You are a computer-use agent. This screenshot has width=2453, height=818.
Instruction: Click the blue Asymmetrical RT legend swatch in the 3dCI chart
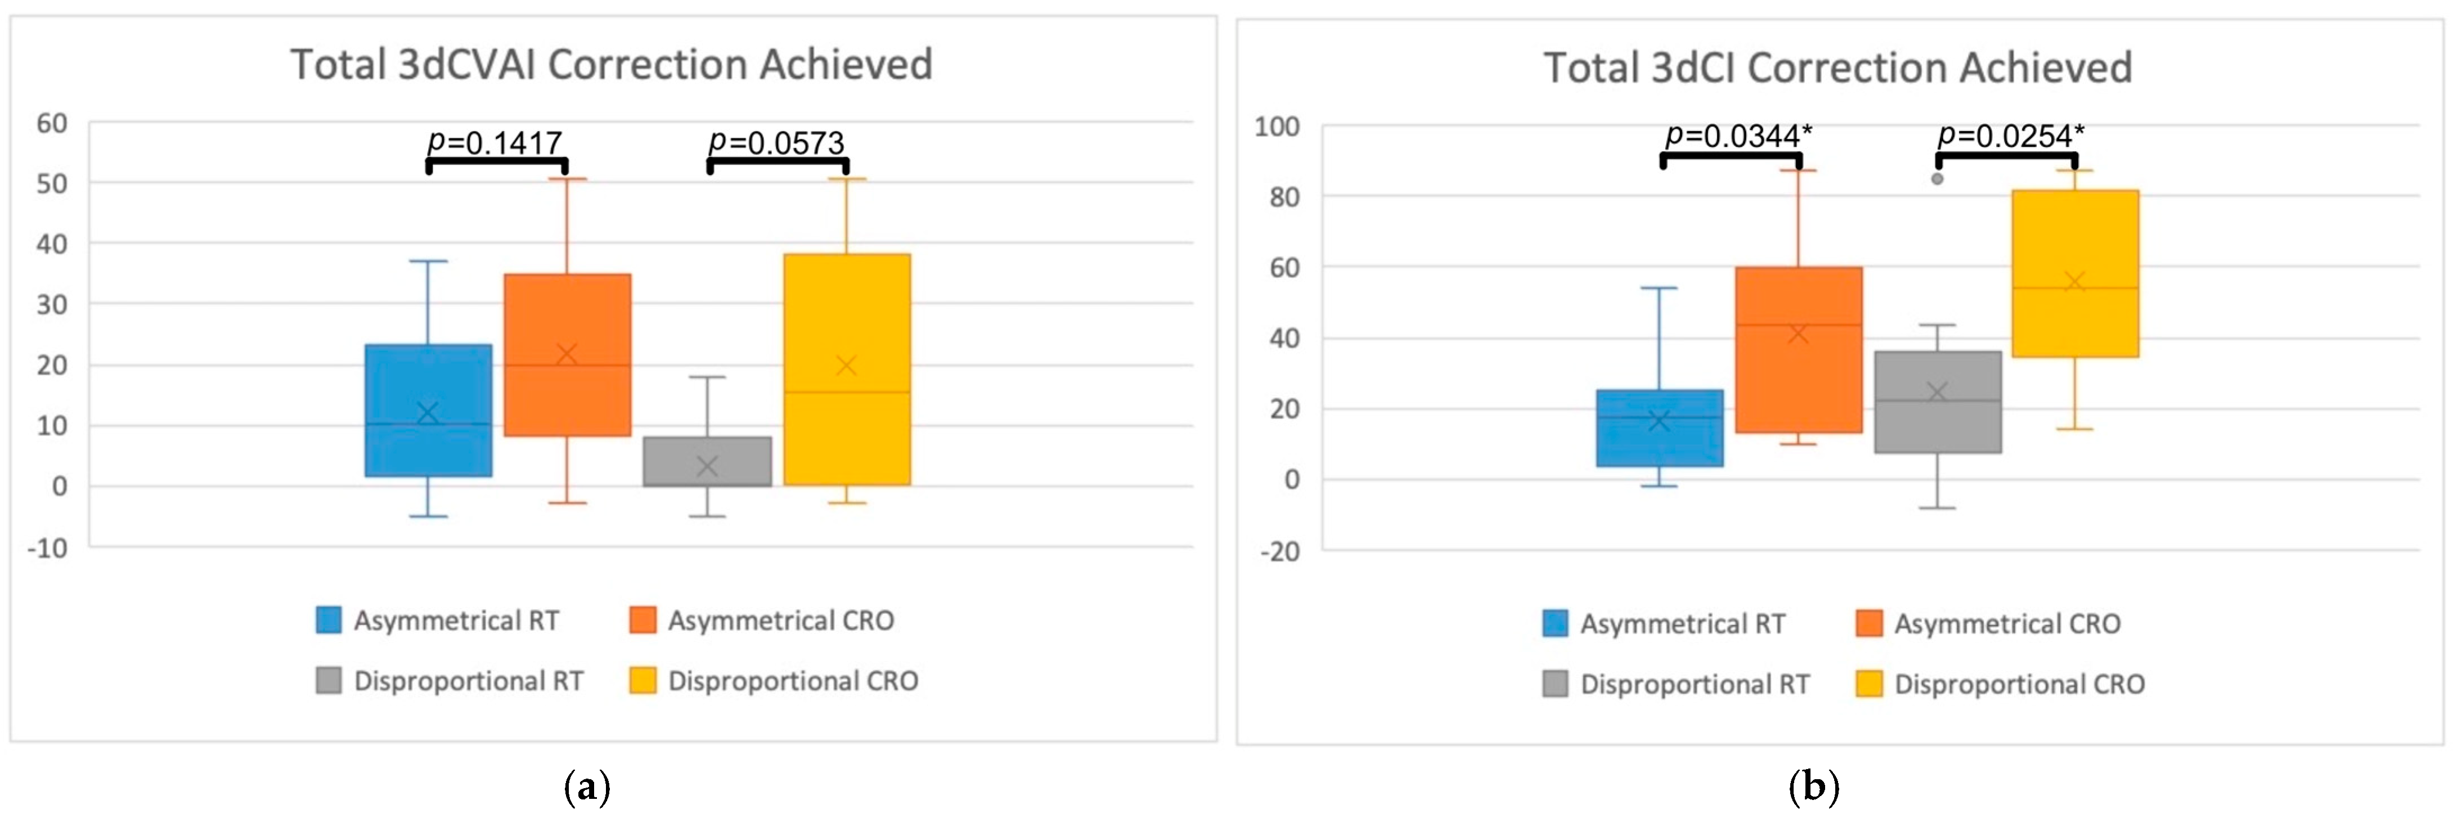point(1555,623)
